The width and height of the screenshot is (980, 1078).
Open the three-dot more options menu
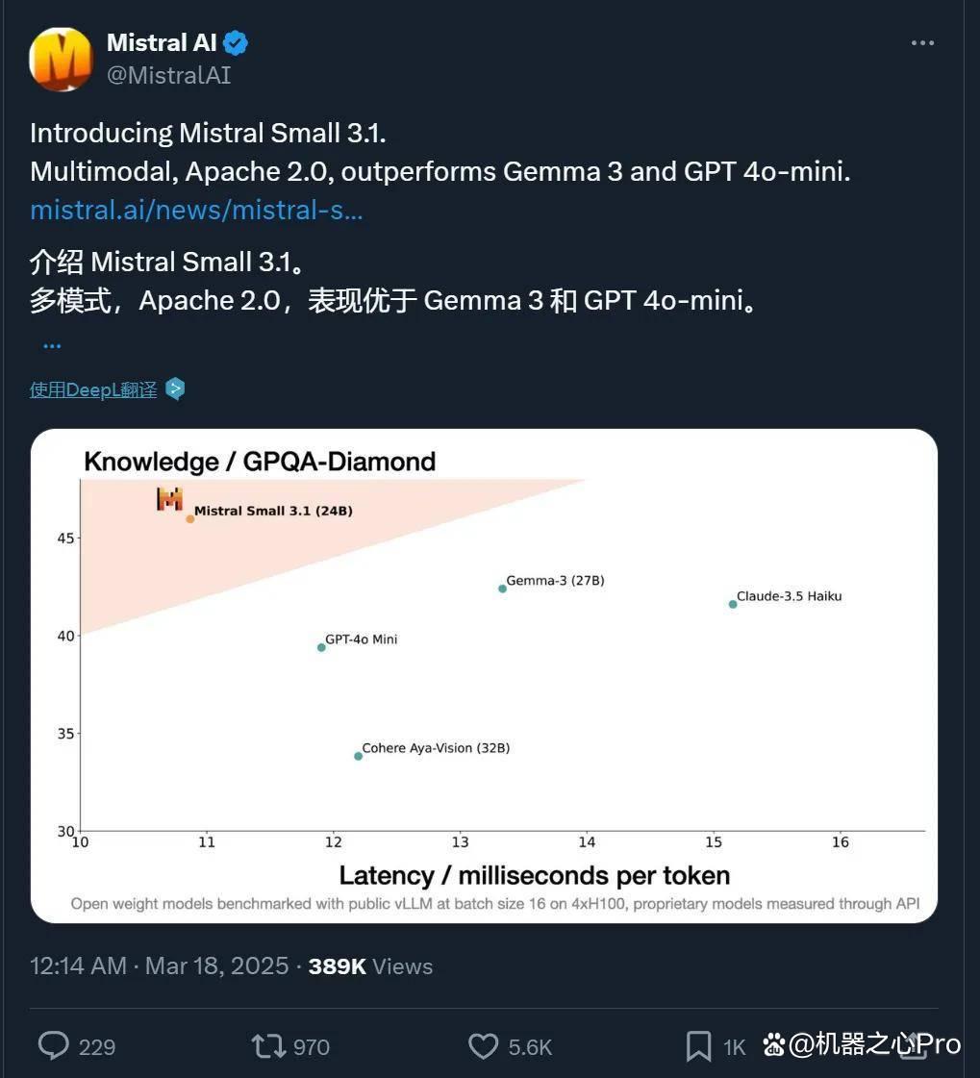tap(922, 42)
